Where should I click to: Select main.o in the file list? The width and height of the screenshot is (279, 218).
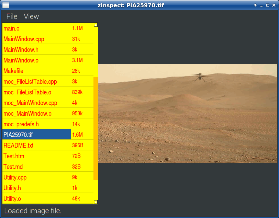37,28
